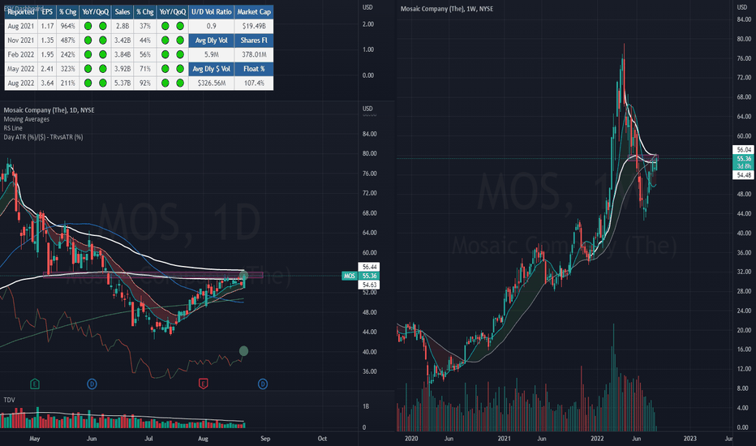Viewport: 756px width, 446px height.
Task: Select the green RS Line dot marker
Action: pyautogui.click(x=244, y=351)
